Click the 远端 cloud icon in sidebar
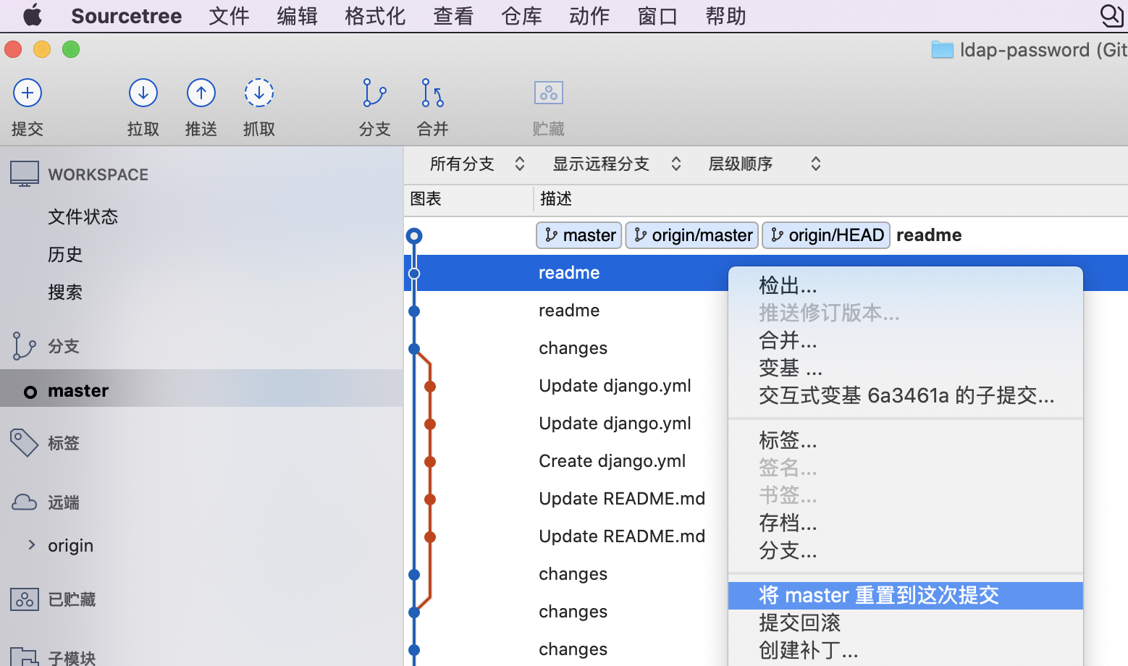 click(x=24, y=502)
